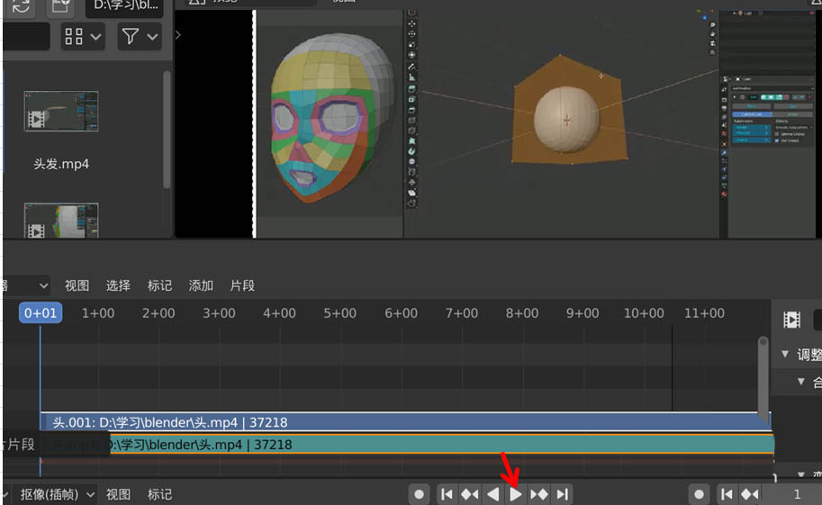Image resolution: width=822 pixels, height=505 pixels.
Task: Open the file filter dropdown
Action: pyautogui.click(x=140, y=37)
